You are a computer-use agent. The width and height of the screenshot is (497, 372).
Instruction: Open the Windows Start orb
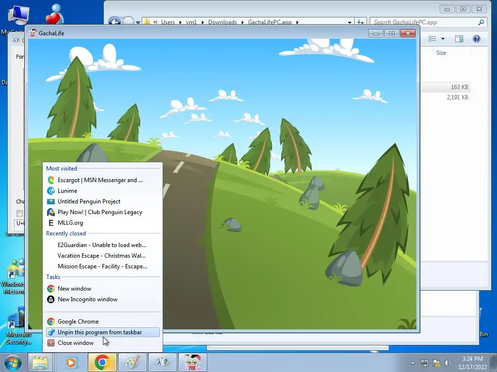point(13,362)
